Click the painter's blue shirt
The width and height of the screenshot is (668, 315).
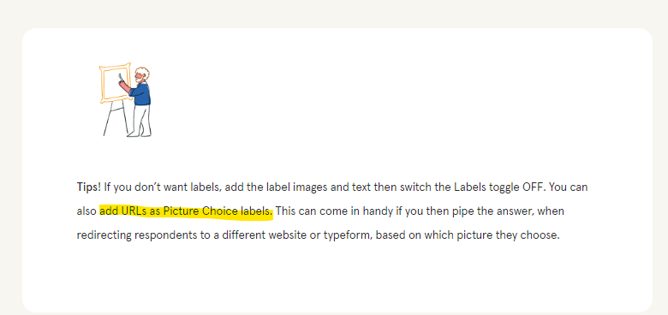[x=141, y=94]
